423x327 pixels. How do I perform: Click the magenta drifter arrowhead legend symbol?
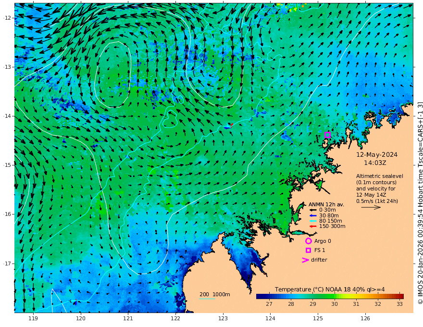click(305, 260)
